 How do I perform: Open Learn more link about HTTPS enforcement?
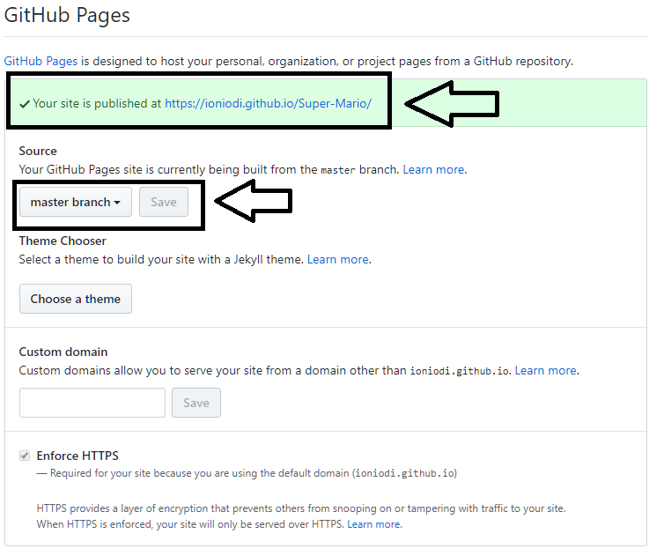(x=373, y=524)
